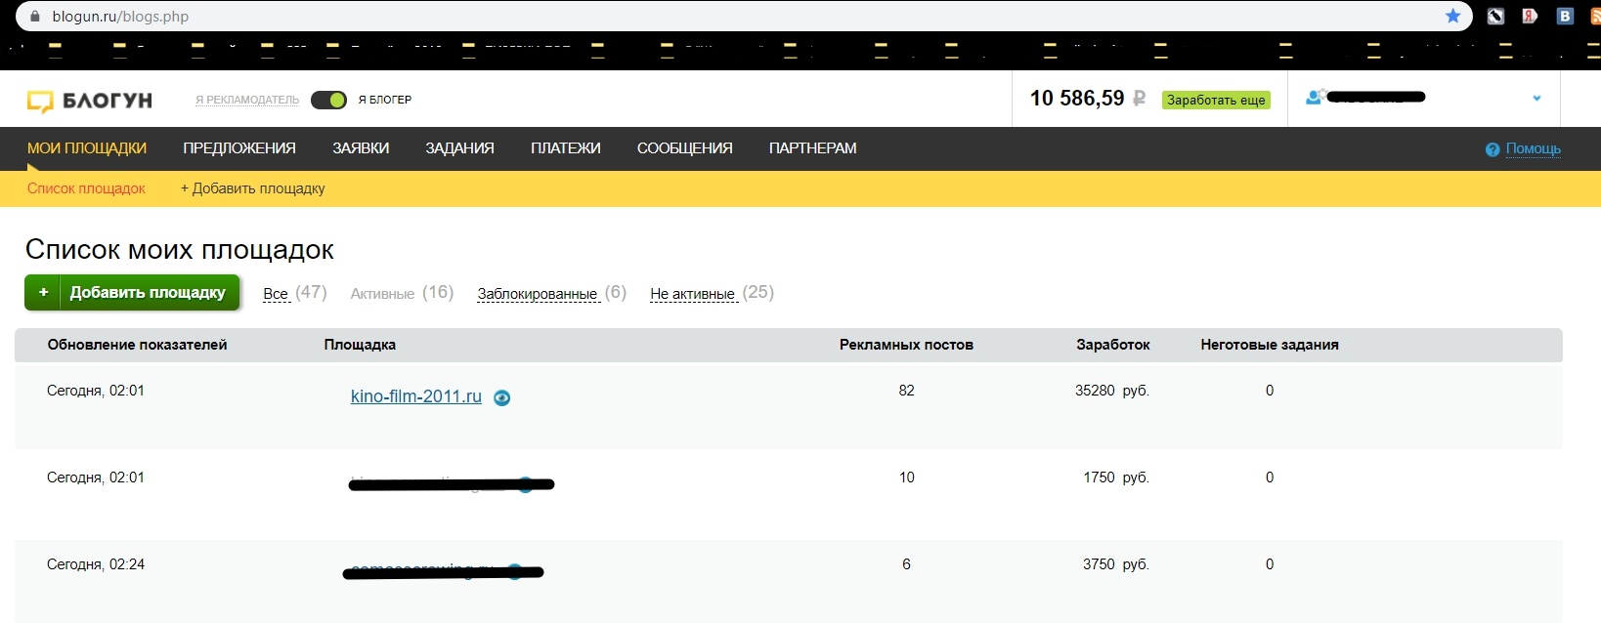This screenshot has width=1601, height=623.
Task: Select Я БЛОГЕР label
Action: (x=385, y=100)
